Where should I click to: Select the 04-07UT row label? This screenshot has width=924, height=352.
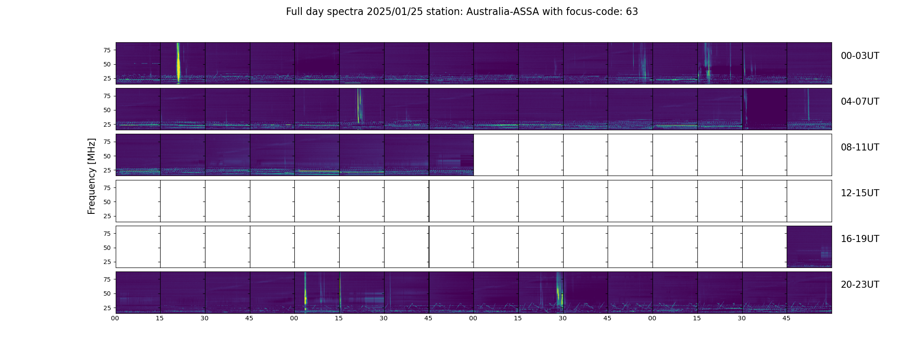pos(860,102)
